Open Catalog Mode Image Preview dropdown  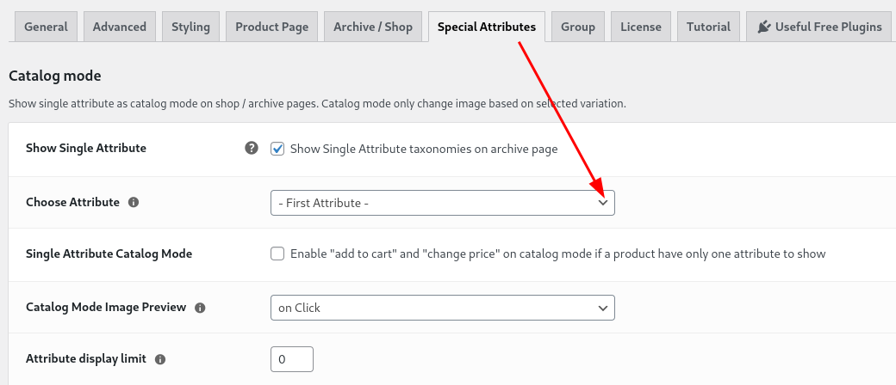tap(443, 308)
